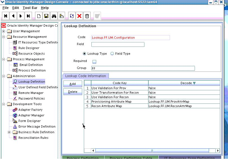Switch to Lookup Code Information tab

coord(86,76)
